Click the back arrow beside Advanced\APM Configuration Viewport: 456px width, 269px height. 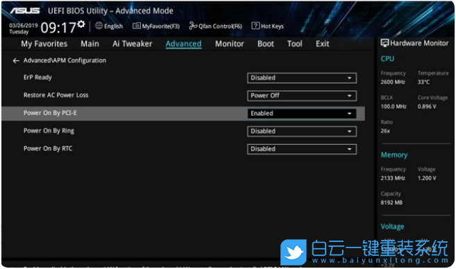point(16,60)
